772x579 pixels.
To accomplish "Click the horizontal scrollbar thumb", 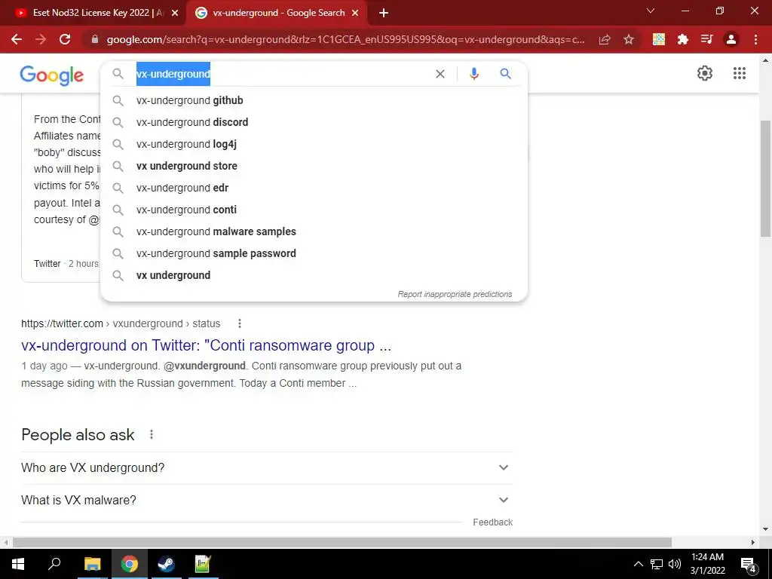I will pyautogui.click(x=342, y=542).
